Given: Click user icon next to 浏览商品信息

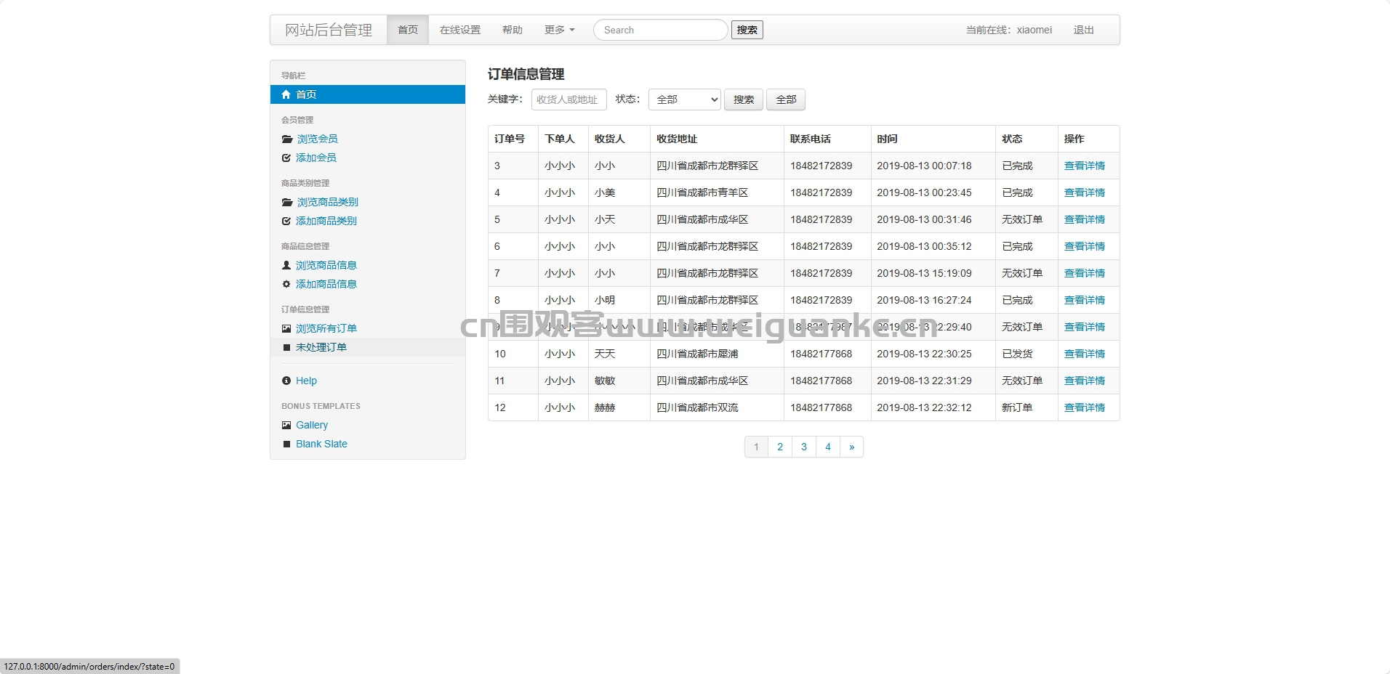Looking at the screenshot, I should point(286,265).
